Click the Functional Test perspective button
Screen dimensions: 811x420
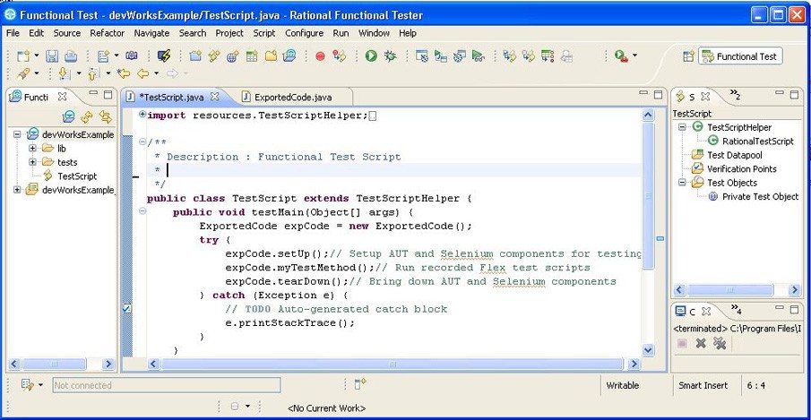(740, 56)
